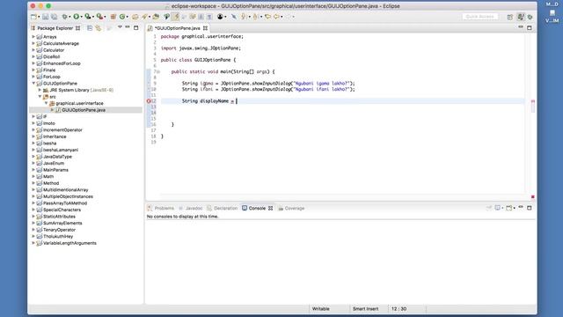Click the Open Task pencil icon
This screenshot has width=563, height=317.
point(144,17)
